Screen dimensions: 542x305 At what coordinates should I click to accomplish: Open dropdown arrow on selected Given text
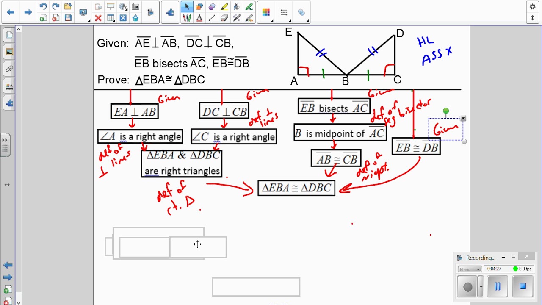click(x=463, y=119)
